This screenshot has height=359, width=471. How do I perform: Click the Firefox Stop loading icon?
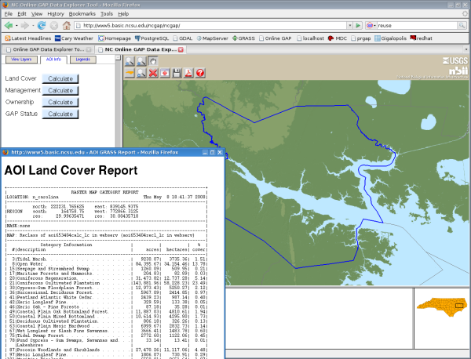tap(54, 26)
